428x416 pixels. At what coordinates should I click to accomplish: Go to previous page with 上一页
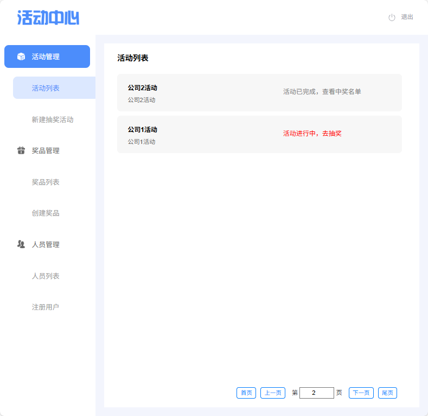273,393
